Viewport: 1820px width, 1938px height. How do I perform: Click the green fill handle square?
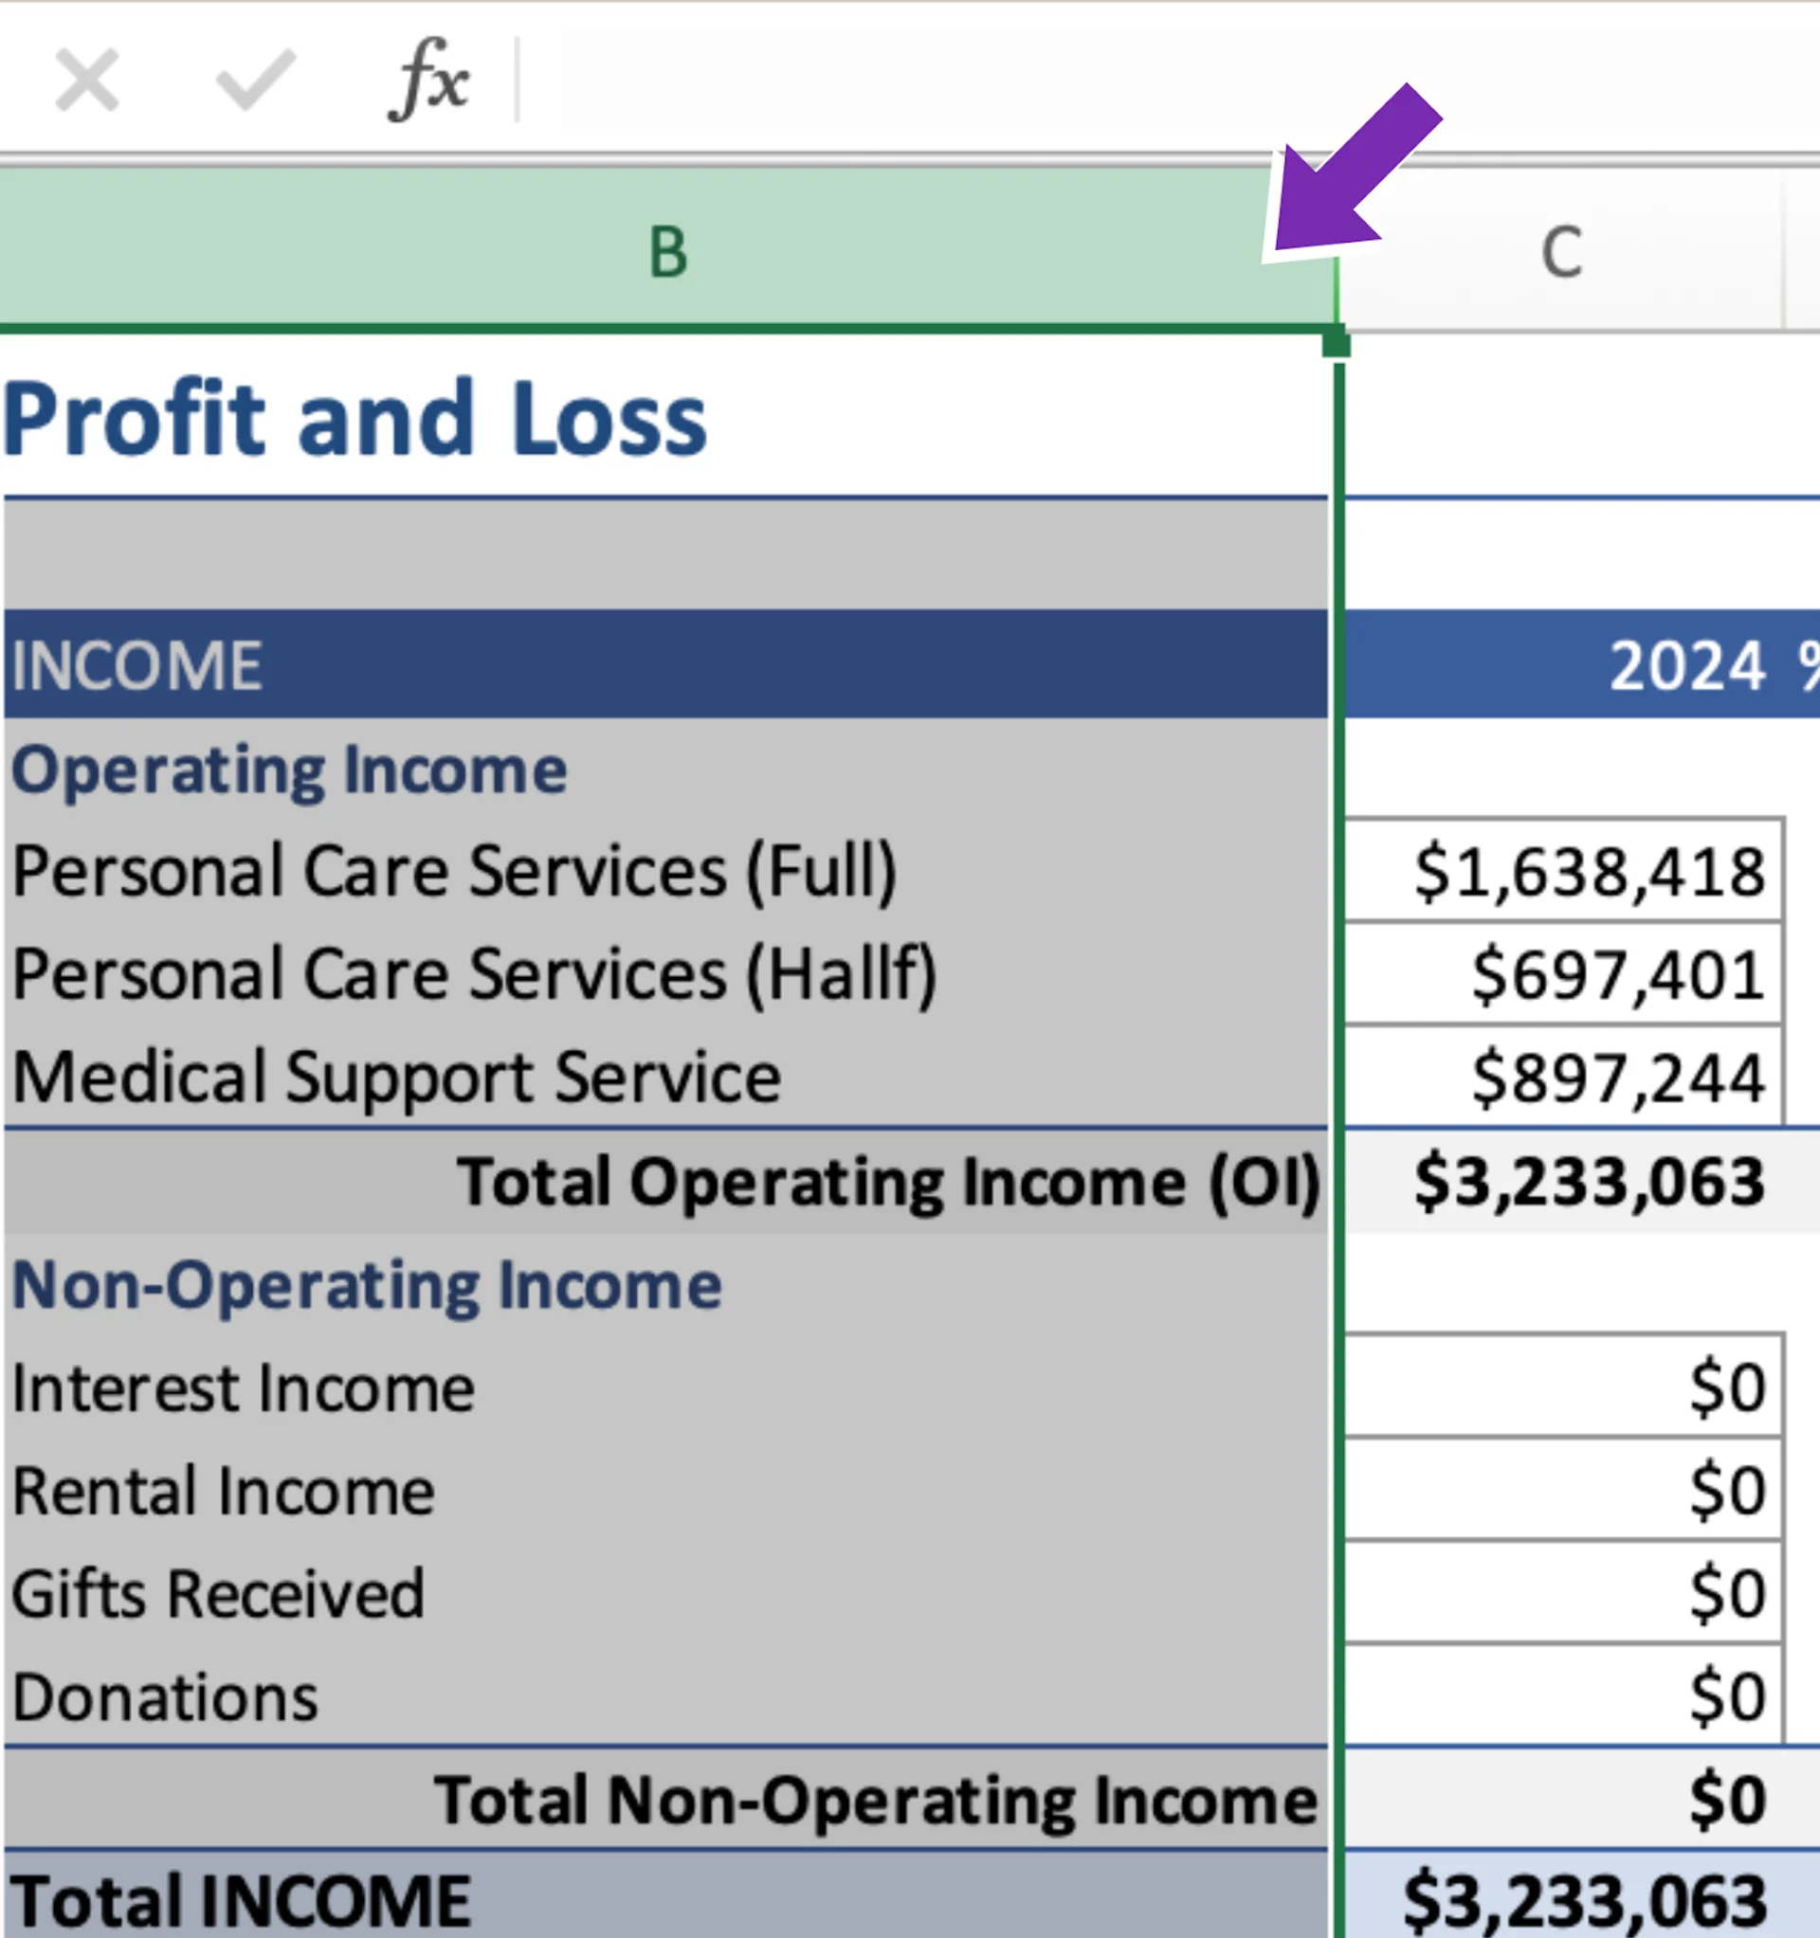coord(1337,343)
